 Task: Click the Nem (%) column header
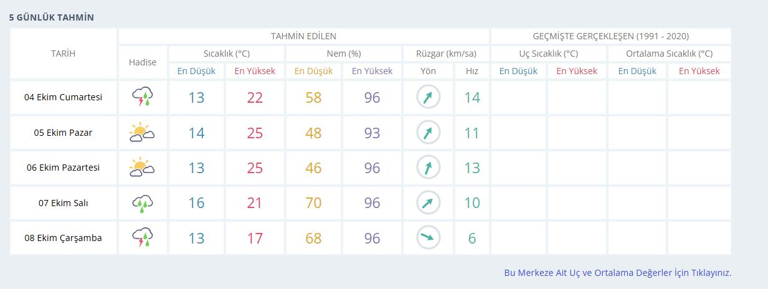tap(344, 54)
